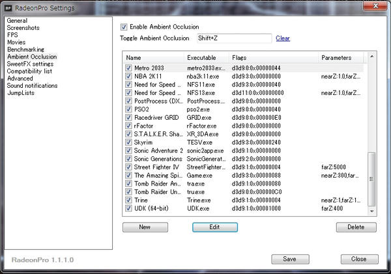Click the d3d9:0:0x000000E0 flags cell
This screenshot has width=391, height=274.
(x=256, y=117)
